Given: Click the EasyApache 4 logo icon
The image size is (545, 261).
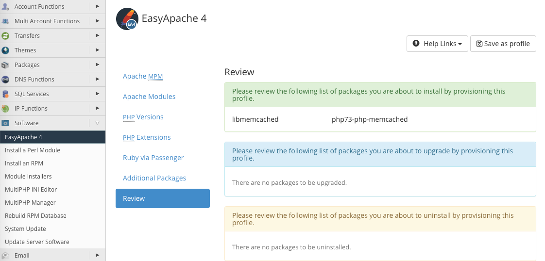Looking at the screenshot, I should [x=127, y=19].
